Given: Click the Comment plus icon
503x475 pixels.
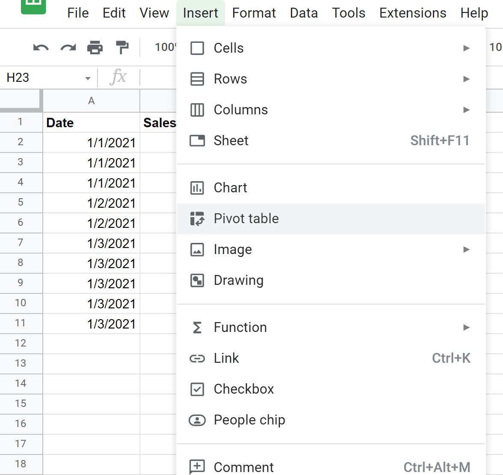Looking at the screenshot, I should pos(197,467).
